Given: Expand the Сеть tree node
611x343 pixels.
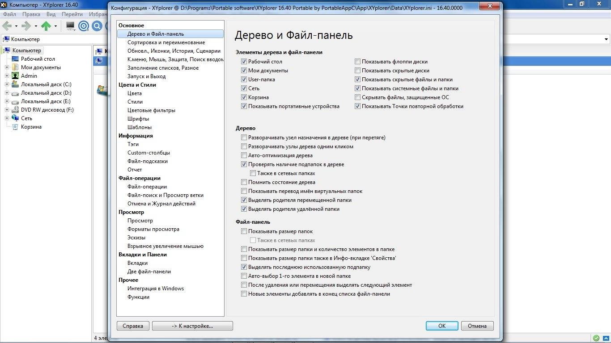Looking at the screenshot, I should 7,118.
